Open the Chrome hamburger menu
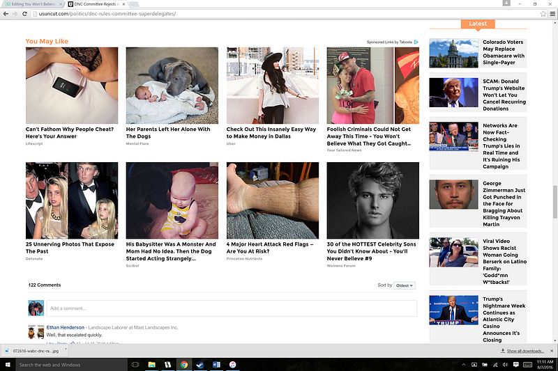This screenshot has width=558, height=371. [552, 14]
